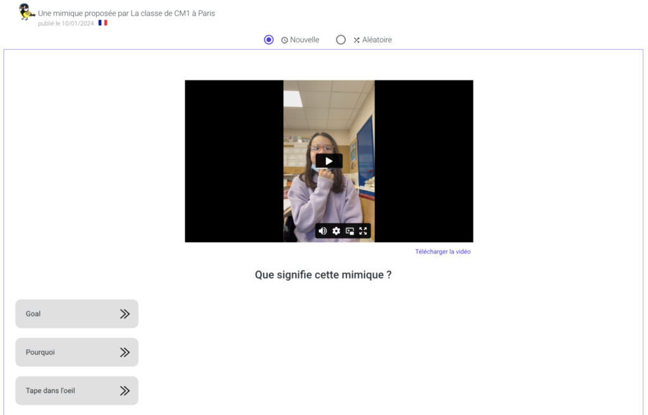648x415 pixels.
Task: Select the Aléatoire radio button
Action: tap(341, 40)
